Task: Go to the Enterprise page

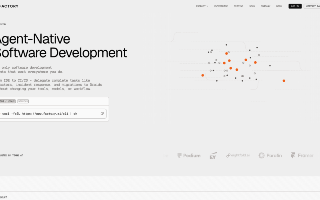Action: pyautogui.click(x=221, y=6)
